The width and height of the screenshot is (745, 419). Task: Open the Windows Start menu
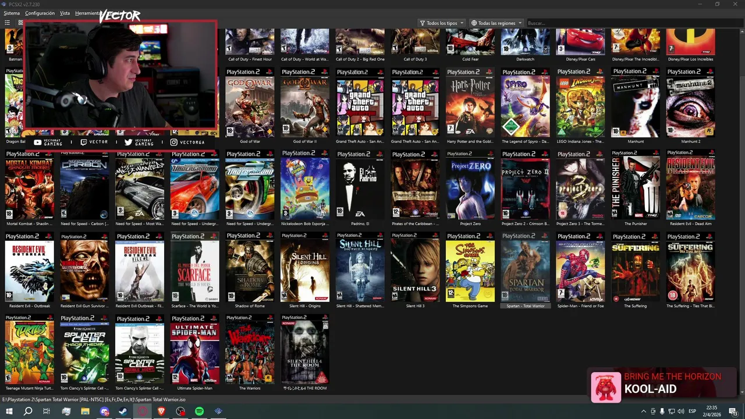coord(9,411)
